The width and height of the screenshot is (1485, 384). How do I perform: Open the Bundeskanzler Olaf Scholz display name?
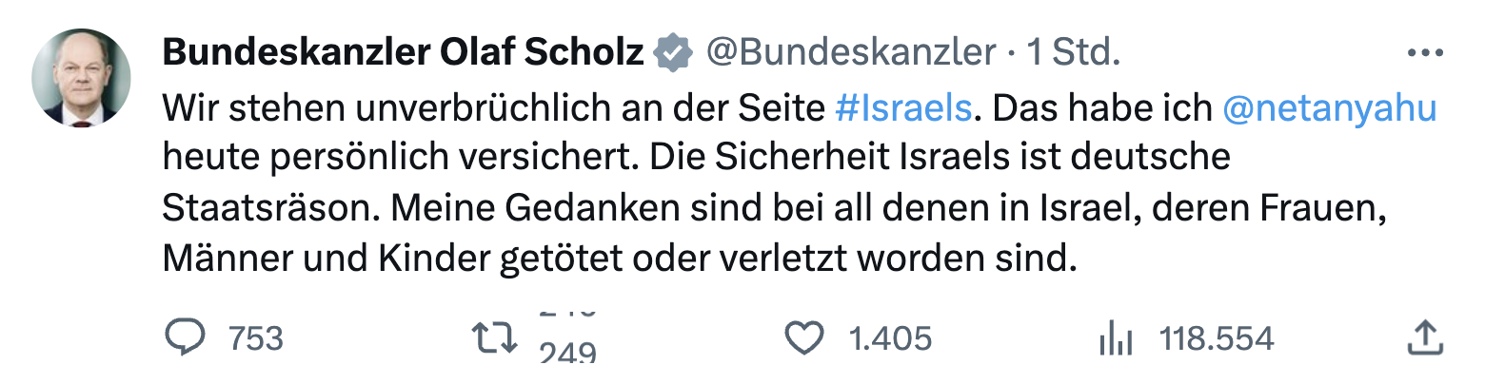(x=404, y=53)
